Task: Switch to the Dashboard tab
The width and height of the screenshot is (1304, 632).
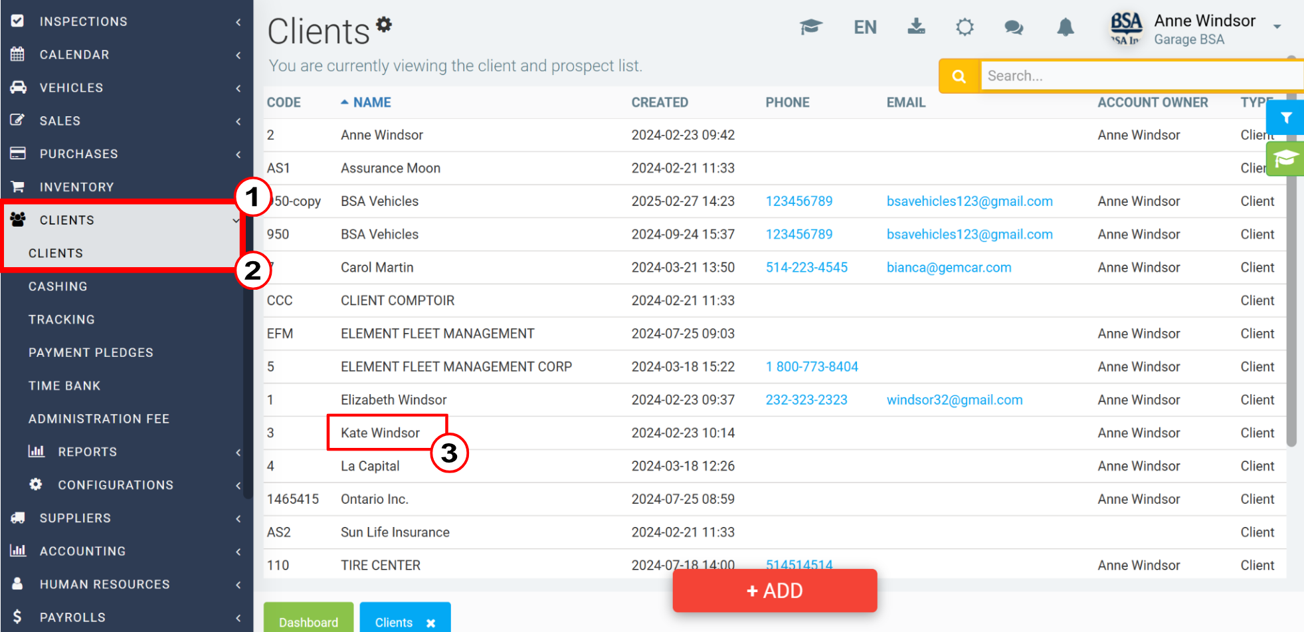Action: [x=308, y=618]
